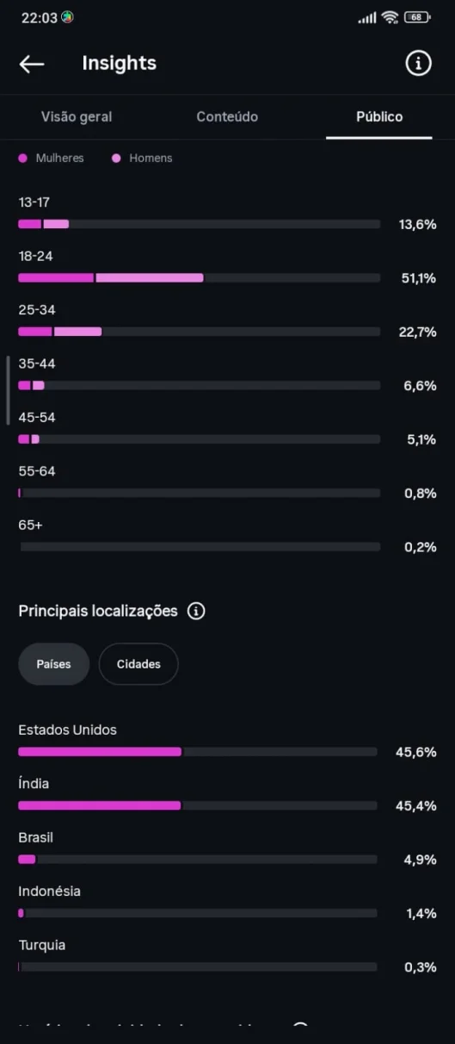Tap the Brasil country row
This screenshot has height=1044, width=455.
click(x=227, y=848)
